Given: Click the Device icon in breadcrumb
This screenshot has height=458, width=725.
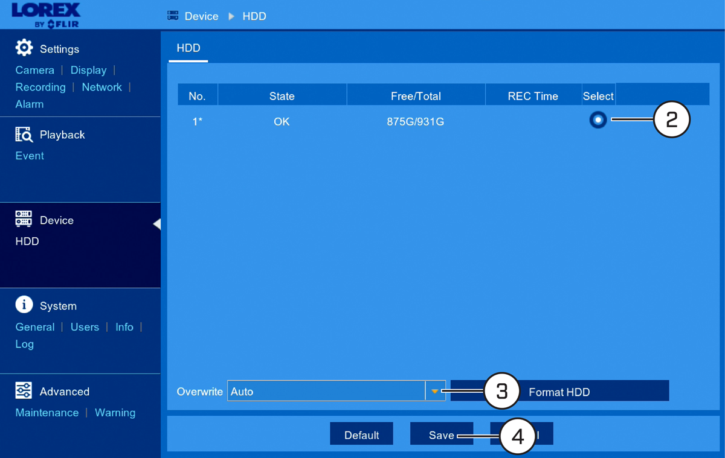Looking at the screenshot, I should point(173,16).
